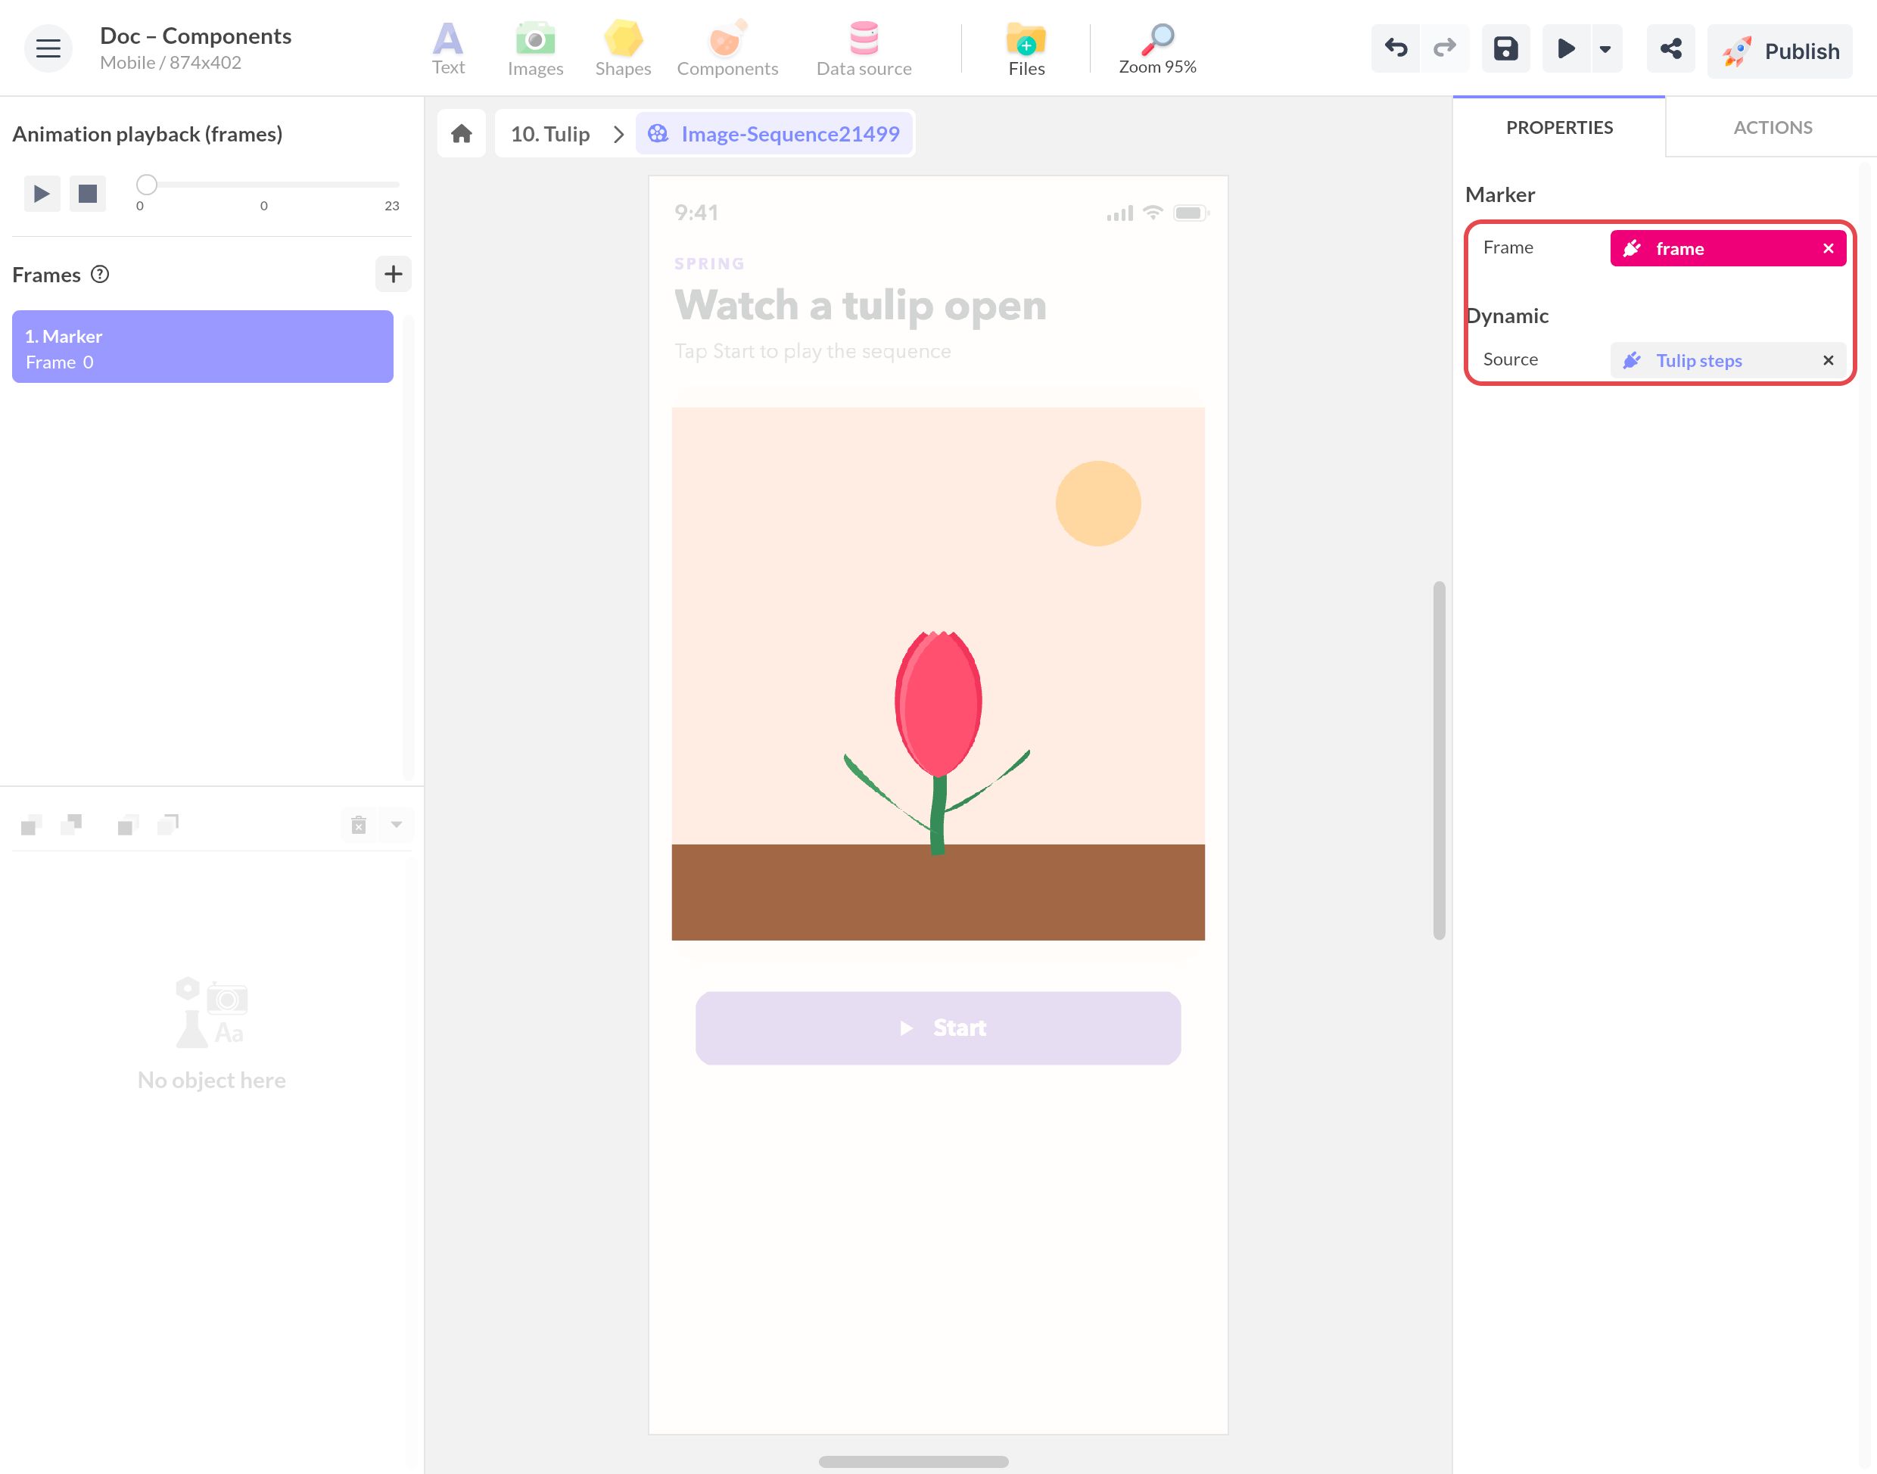Select the Image-Sequence21499 breadcrumb

point(774,134)
